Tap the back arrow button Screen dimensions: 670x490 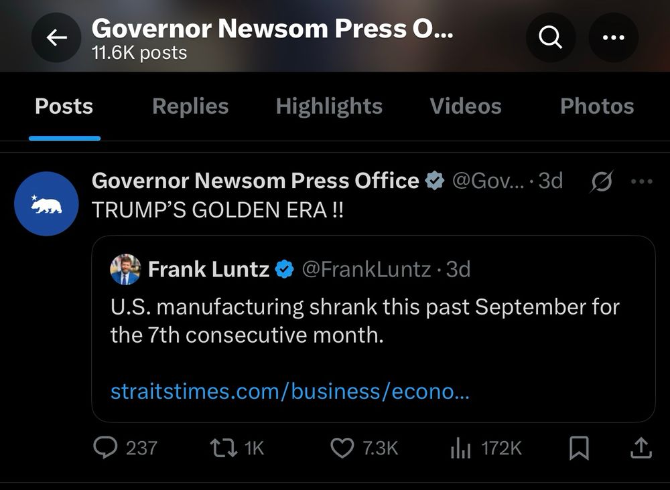point(56,38)
